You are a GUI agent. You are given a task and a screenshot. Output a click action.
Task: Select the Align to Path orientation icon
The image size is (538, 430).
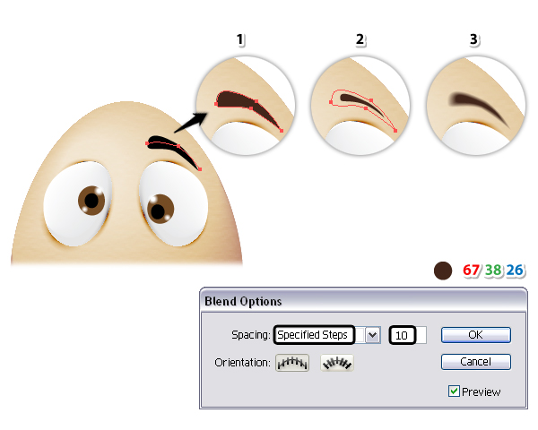337,363
